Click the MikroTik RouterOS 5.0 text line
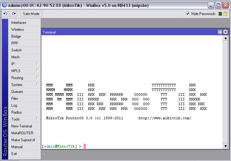 [x=85, y=118]
